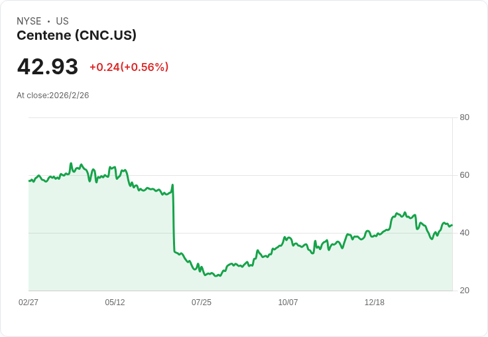Click the 20 label on the price axis
The height and width of the screenshot is (337, 488).
(x=464, y=291)
